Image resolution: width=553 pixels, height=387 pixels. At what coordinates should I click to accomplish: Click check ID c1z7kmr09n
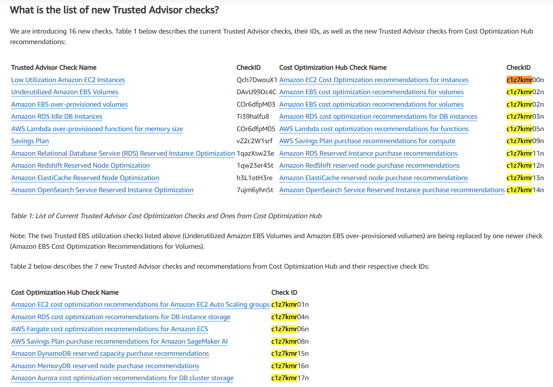pos(525,141)
